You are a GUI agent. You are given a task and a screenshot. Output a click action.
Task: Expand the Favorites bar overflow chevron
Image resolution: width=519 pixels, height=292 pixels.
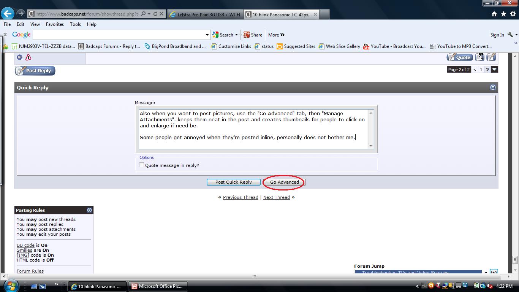(516, 43)
